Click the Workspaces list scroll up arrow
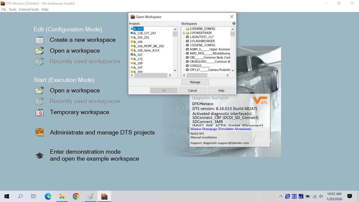Viewport: 359px width, 202px height. click(233, 29)
